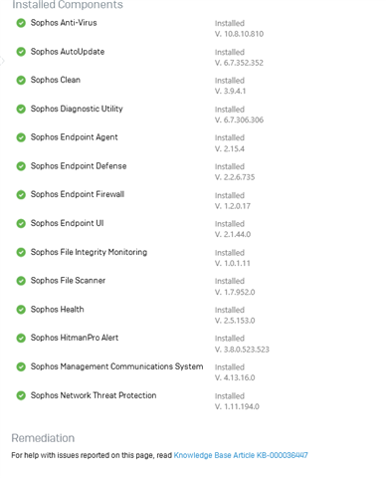386x478 pixels.
Task: Click green status icon for Sophos AutoUpdate
Action: coord(21,52)
